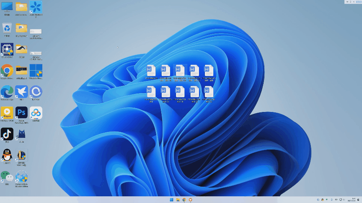Select the Baidu Netdisk cloud shortcut
The image size is (362, 203).
tap(36, 113)
